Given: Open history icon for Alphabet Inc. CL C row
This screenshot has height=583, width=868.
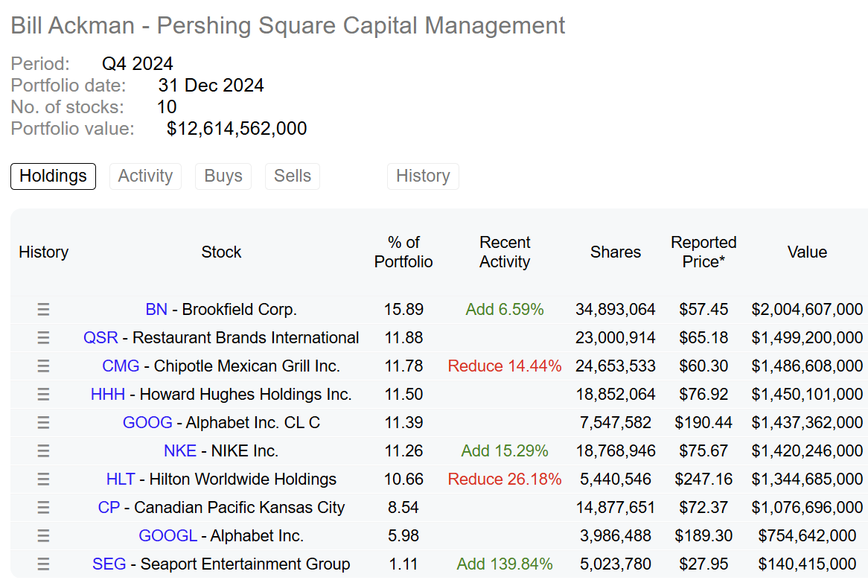Looking at the screenshot, I should coord(43,422).
